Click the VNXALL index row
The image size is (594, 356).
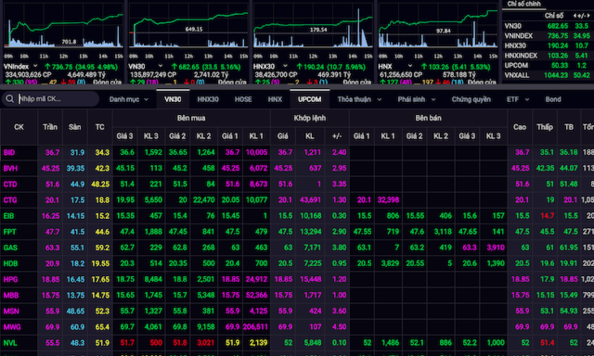click(517, 75)
